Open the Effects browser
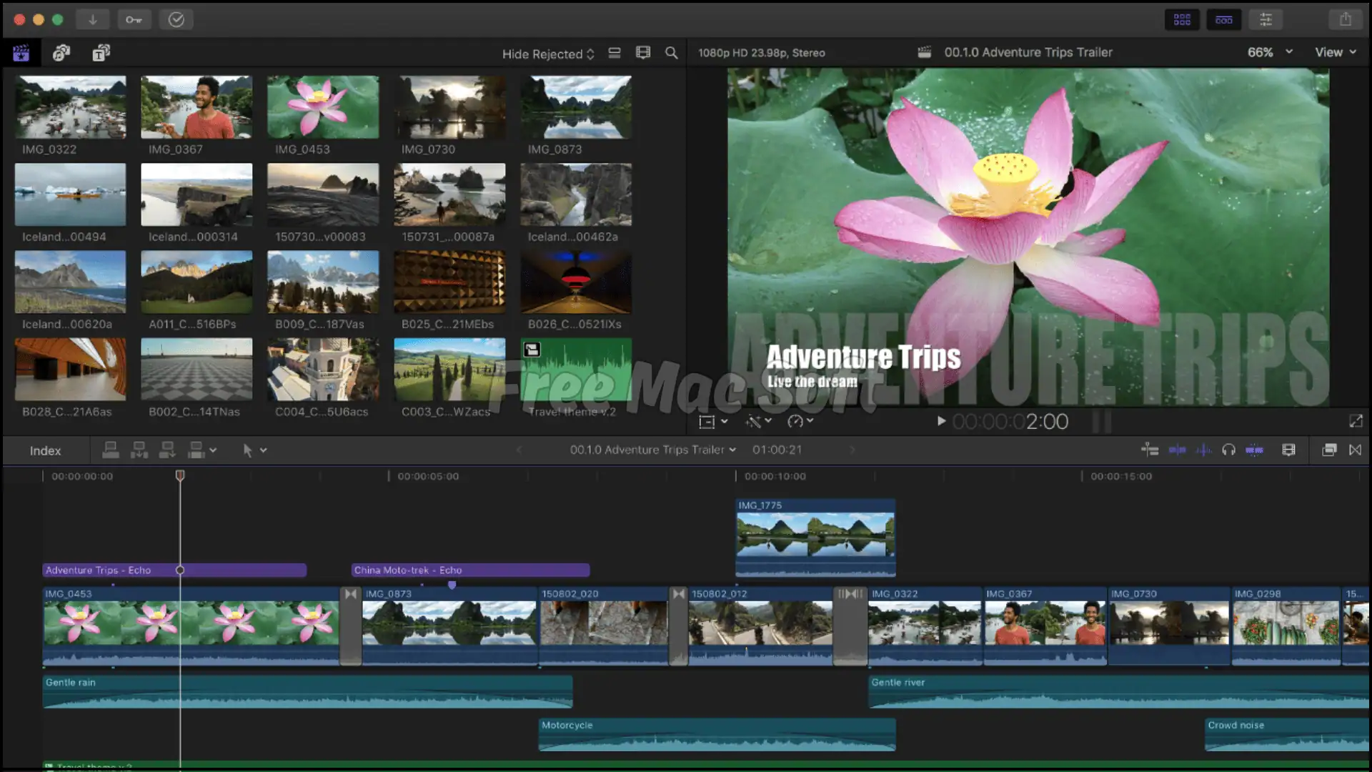This screenshot has width=1372, height=772. pyautogui.click(x=1181, y=19)
